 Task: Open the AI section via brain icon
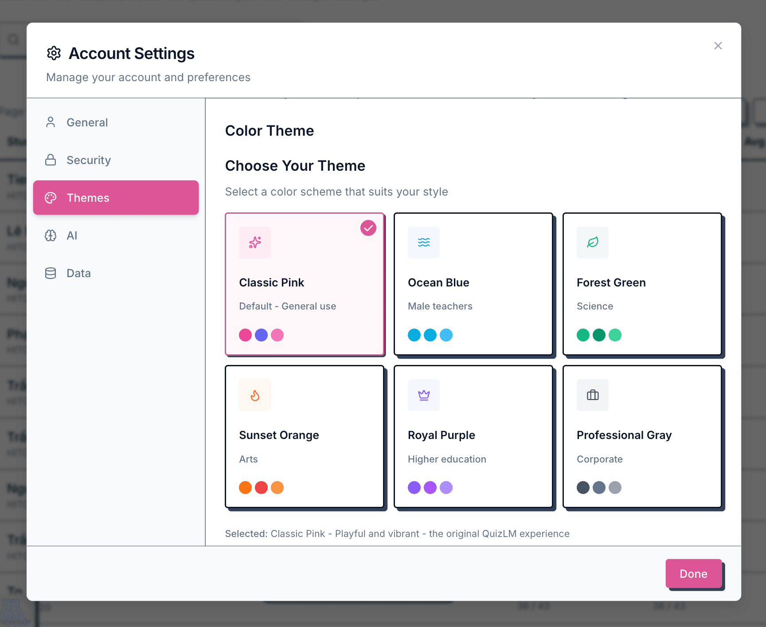51,235
